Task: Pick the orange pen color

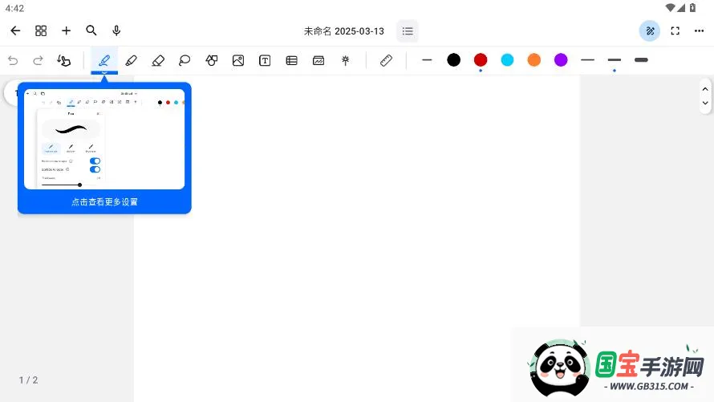Action: click(534, 59)
